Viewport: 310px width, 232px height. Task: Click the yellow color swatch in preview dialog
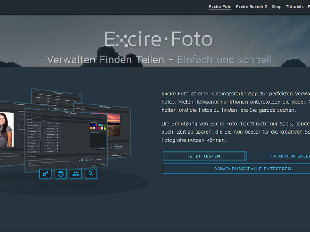tap(105, 128)
